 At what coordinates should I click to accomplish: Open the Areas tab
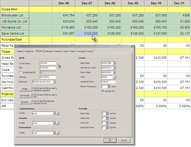point(65,51)
